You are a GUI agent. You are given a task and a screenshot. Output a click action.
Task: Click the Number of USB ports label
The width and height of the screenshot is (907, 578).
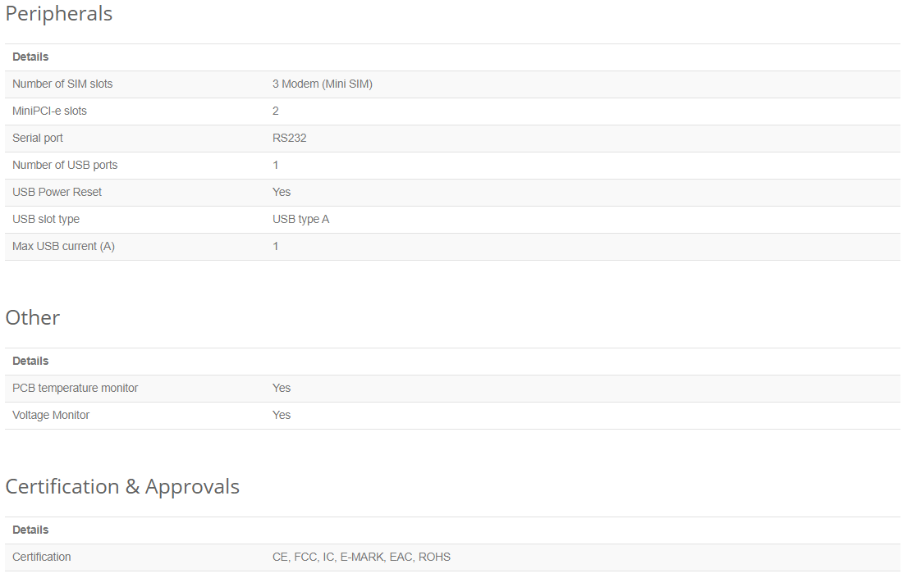pyautogui.click(x=65, y=166)
